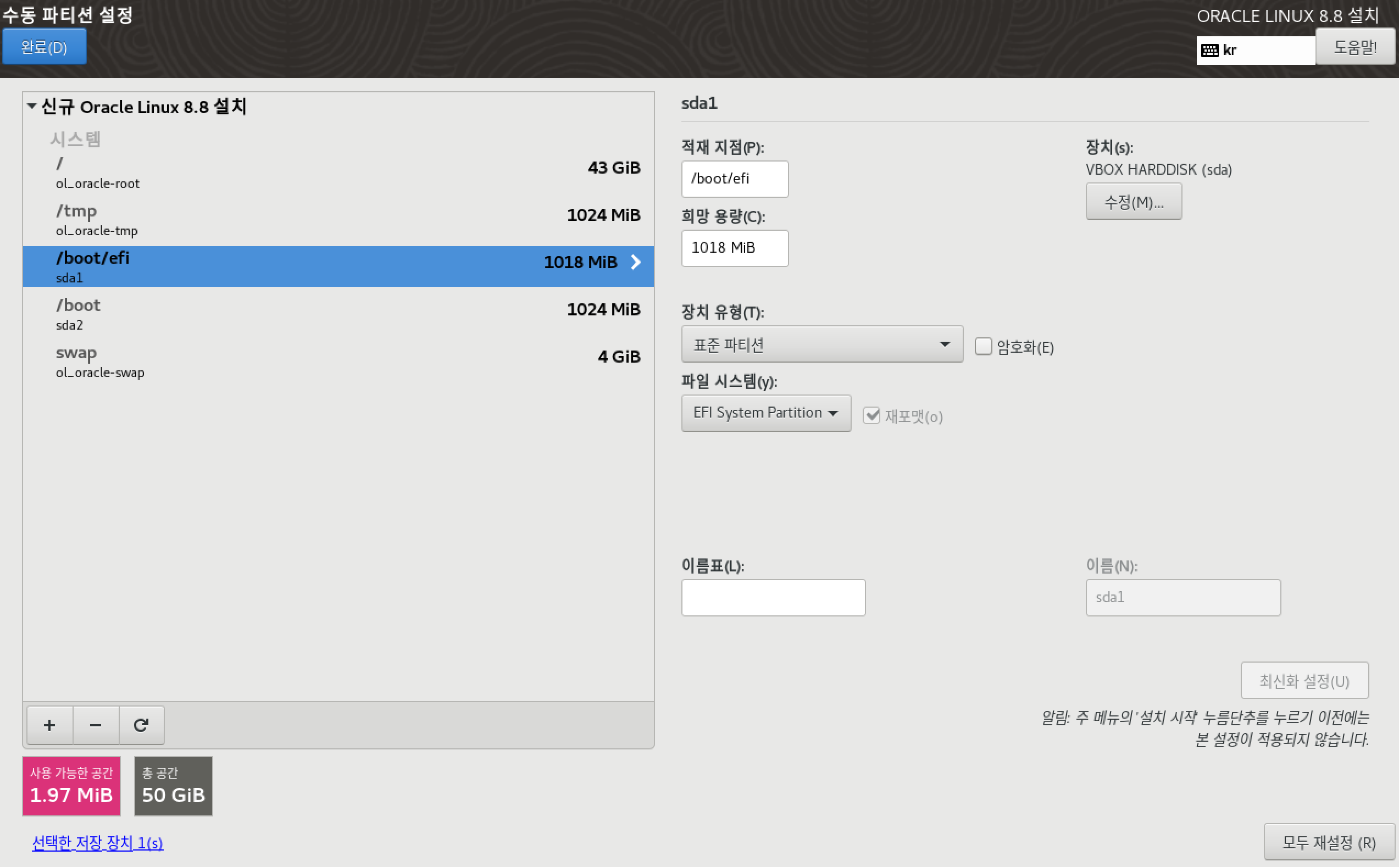Click the plus icon to add mount point
Image resolution: width=1399 pixels, height=867 pixels.
coord(49,725)
